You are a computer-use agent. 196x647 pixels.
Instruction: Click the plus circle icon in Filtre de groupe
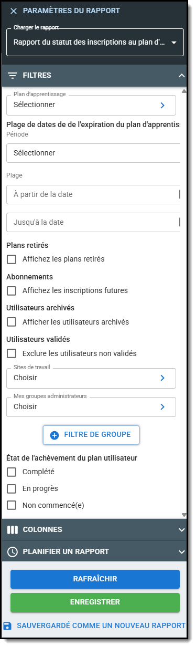pos(55,435)
